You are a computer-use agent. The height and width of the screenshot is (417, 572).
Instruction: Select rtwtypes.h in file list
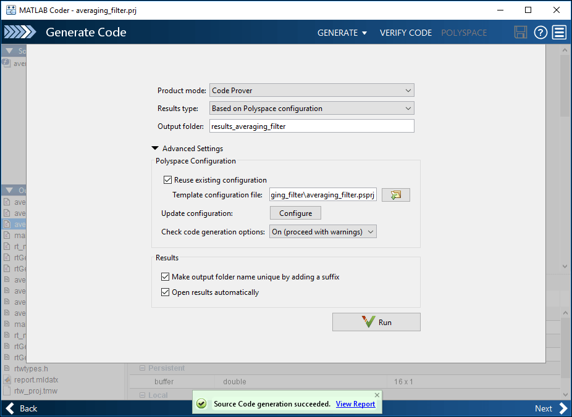(x=31, y=368)
